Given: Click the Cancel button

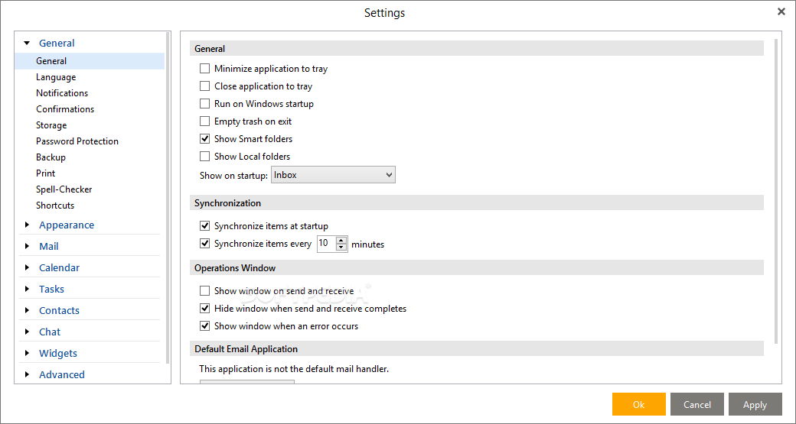Looking at the screenshot, I should (697, 404).
